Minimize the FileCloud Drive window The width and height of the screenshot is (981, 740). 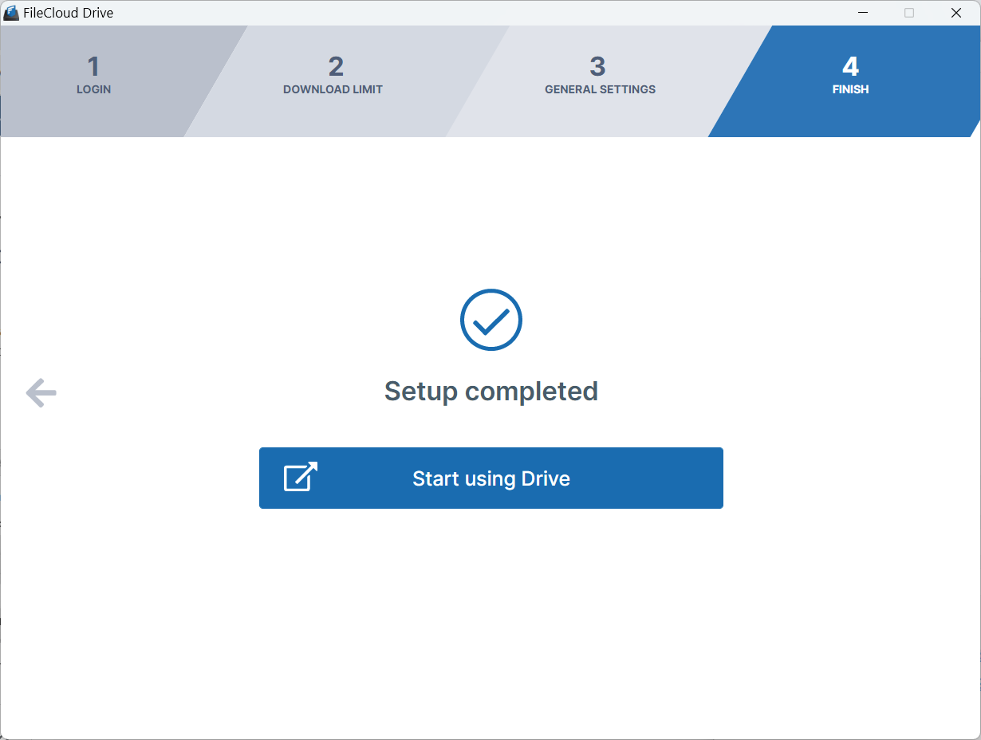[862, 13]
